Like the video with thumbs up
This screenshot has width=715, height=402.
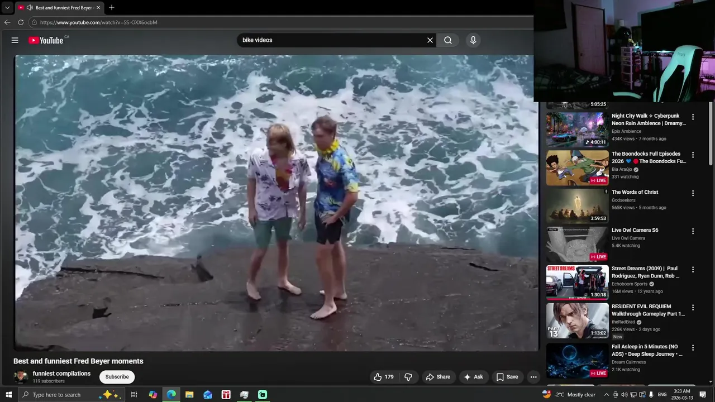click(x=384, y=377)
